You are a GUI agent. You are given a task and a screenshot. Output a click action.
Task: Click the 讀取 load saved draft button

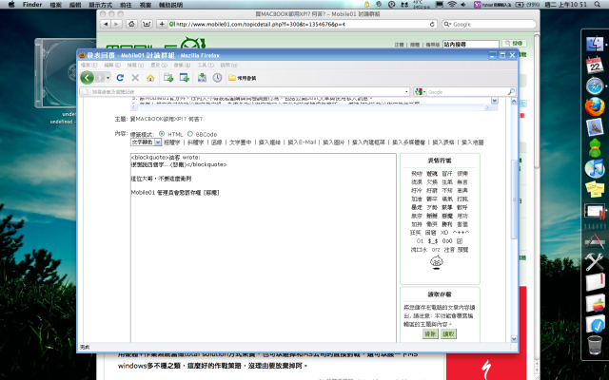pos(448,333)
